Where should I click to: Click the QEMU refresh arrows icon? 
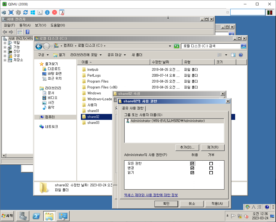click(26, 12)
